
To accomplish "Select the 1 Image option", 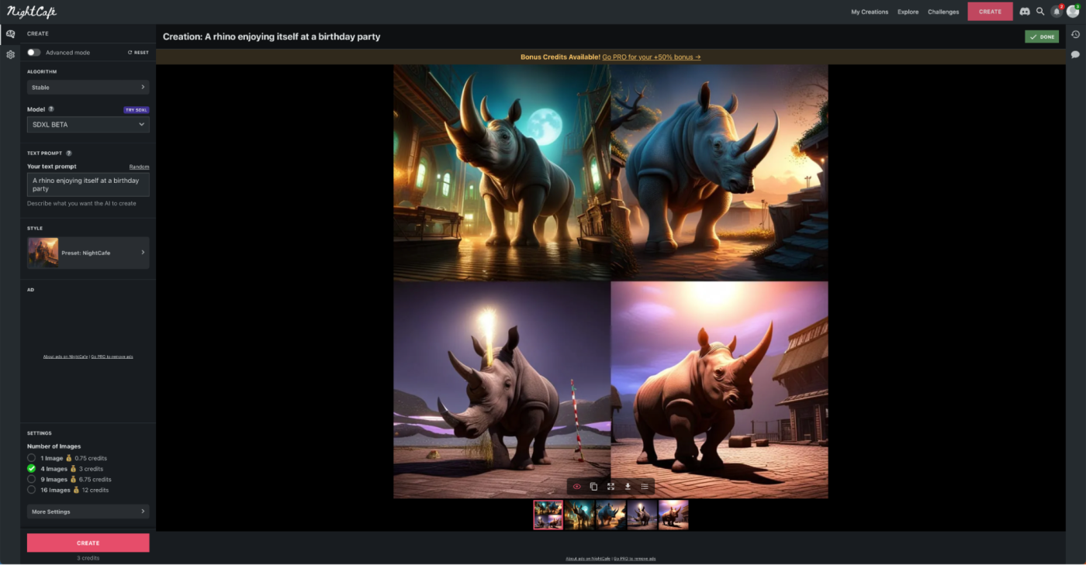I will tap(32, 458).
